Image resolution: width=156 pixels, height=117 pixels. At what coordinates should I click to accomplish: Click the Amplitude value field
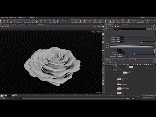pyautogui.click(x=121, y=39)
